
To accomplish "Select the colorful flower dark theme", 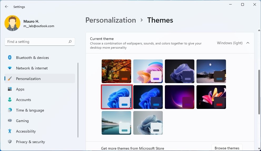I will [211, 97].
